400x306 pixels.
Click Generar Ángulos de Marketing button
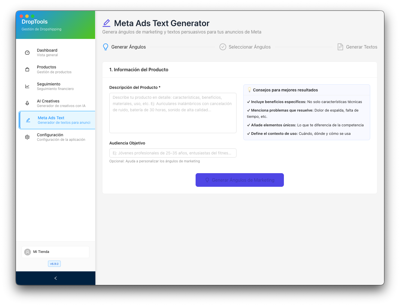239,180
